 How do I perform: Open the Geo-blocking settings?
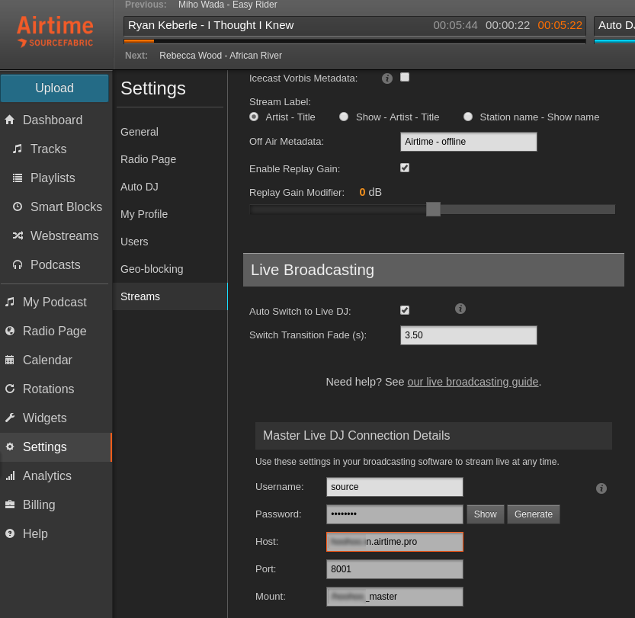tap(151, 269)
